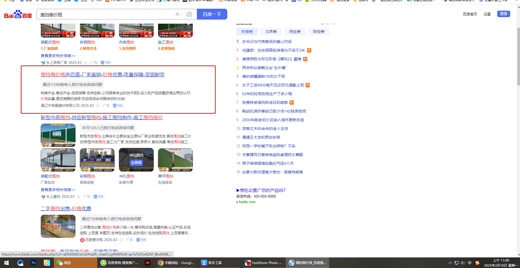Go to 百度首页 link

pos(470,14)
